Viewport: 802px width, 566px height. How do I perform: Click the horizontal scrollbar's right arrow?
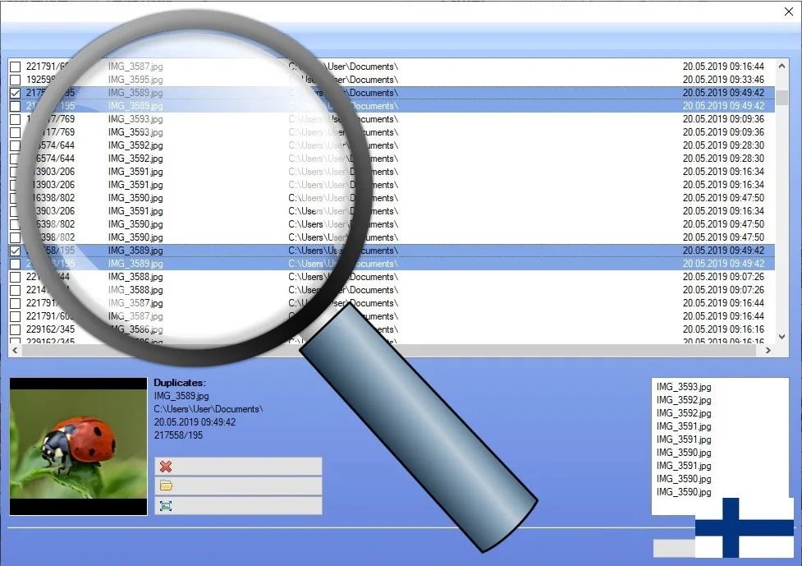coord(768,351)
